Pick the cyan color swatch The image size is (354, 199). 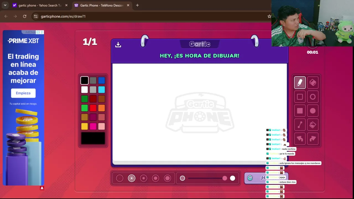click(101, 90)
